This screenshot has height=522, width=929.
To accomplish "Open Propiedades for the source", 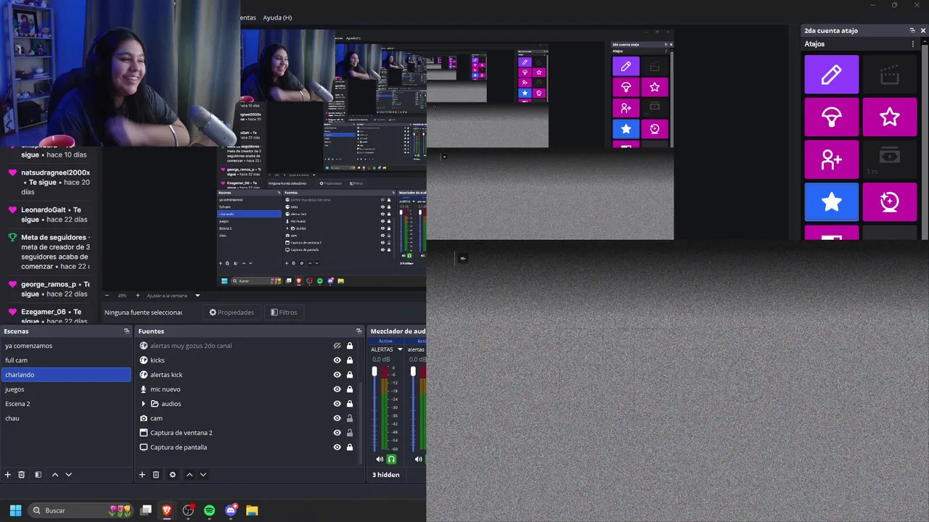I will coord(232,312).
